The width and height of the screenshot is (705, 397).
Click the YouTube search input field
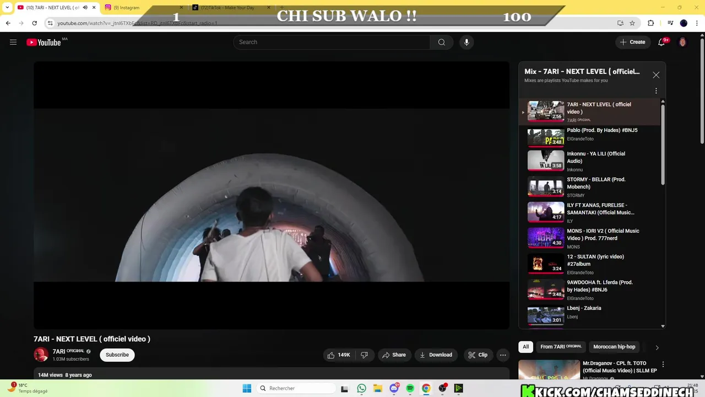coord(332,42)
